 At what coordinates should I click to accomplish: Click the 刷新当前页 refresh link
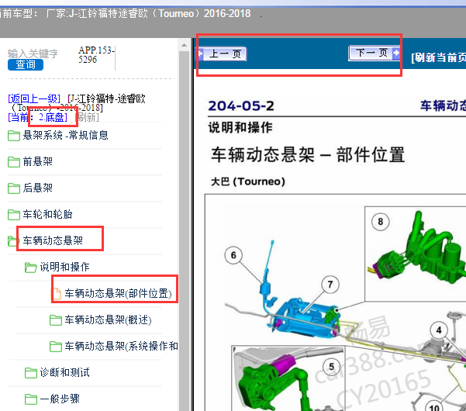(x=439, y=57)
